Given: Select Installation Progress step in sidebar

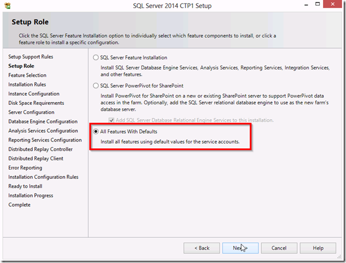Looking at the screenshot, I should pyautogui.click(x=31, y=196).
